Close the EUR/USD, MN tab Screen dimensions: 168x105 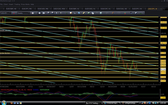click(x=51, y=9)
